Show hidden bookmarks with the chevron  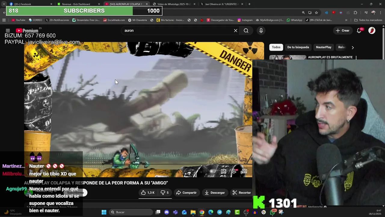pyautogui.click(x=346, y=20)
